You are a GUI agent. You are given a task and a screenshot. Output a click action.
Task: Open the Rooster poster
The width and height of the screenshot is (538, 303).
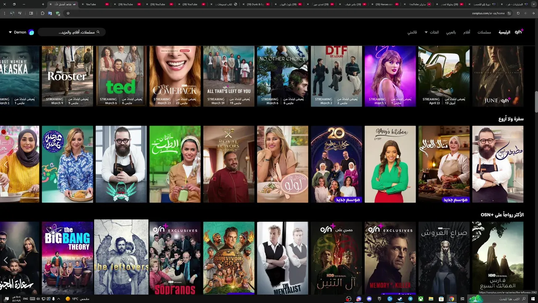(x=67, y=76)
